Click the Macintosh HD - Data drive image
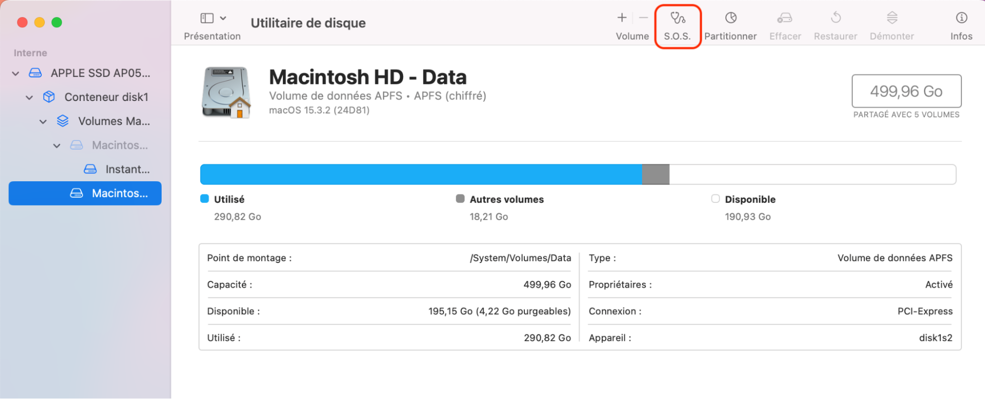 [227, 93]
